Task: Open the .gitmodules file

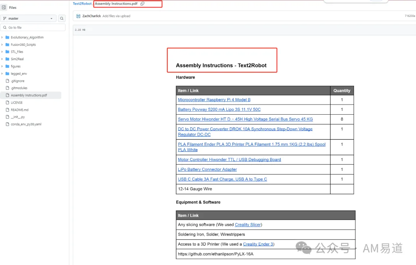Action: [x=19, y=88]
